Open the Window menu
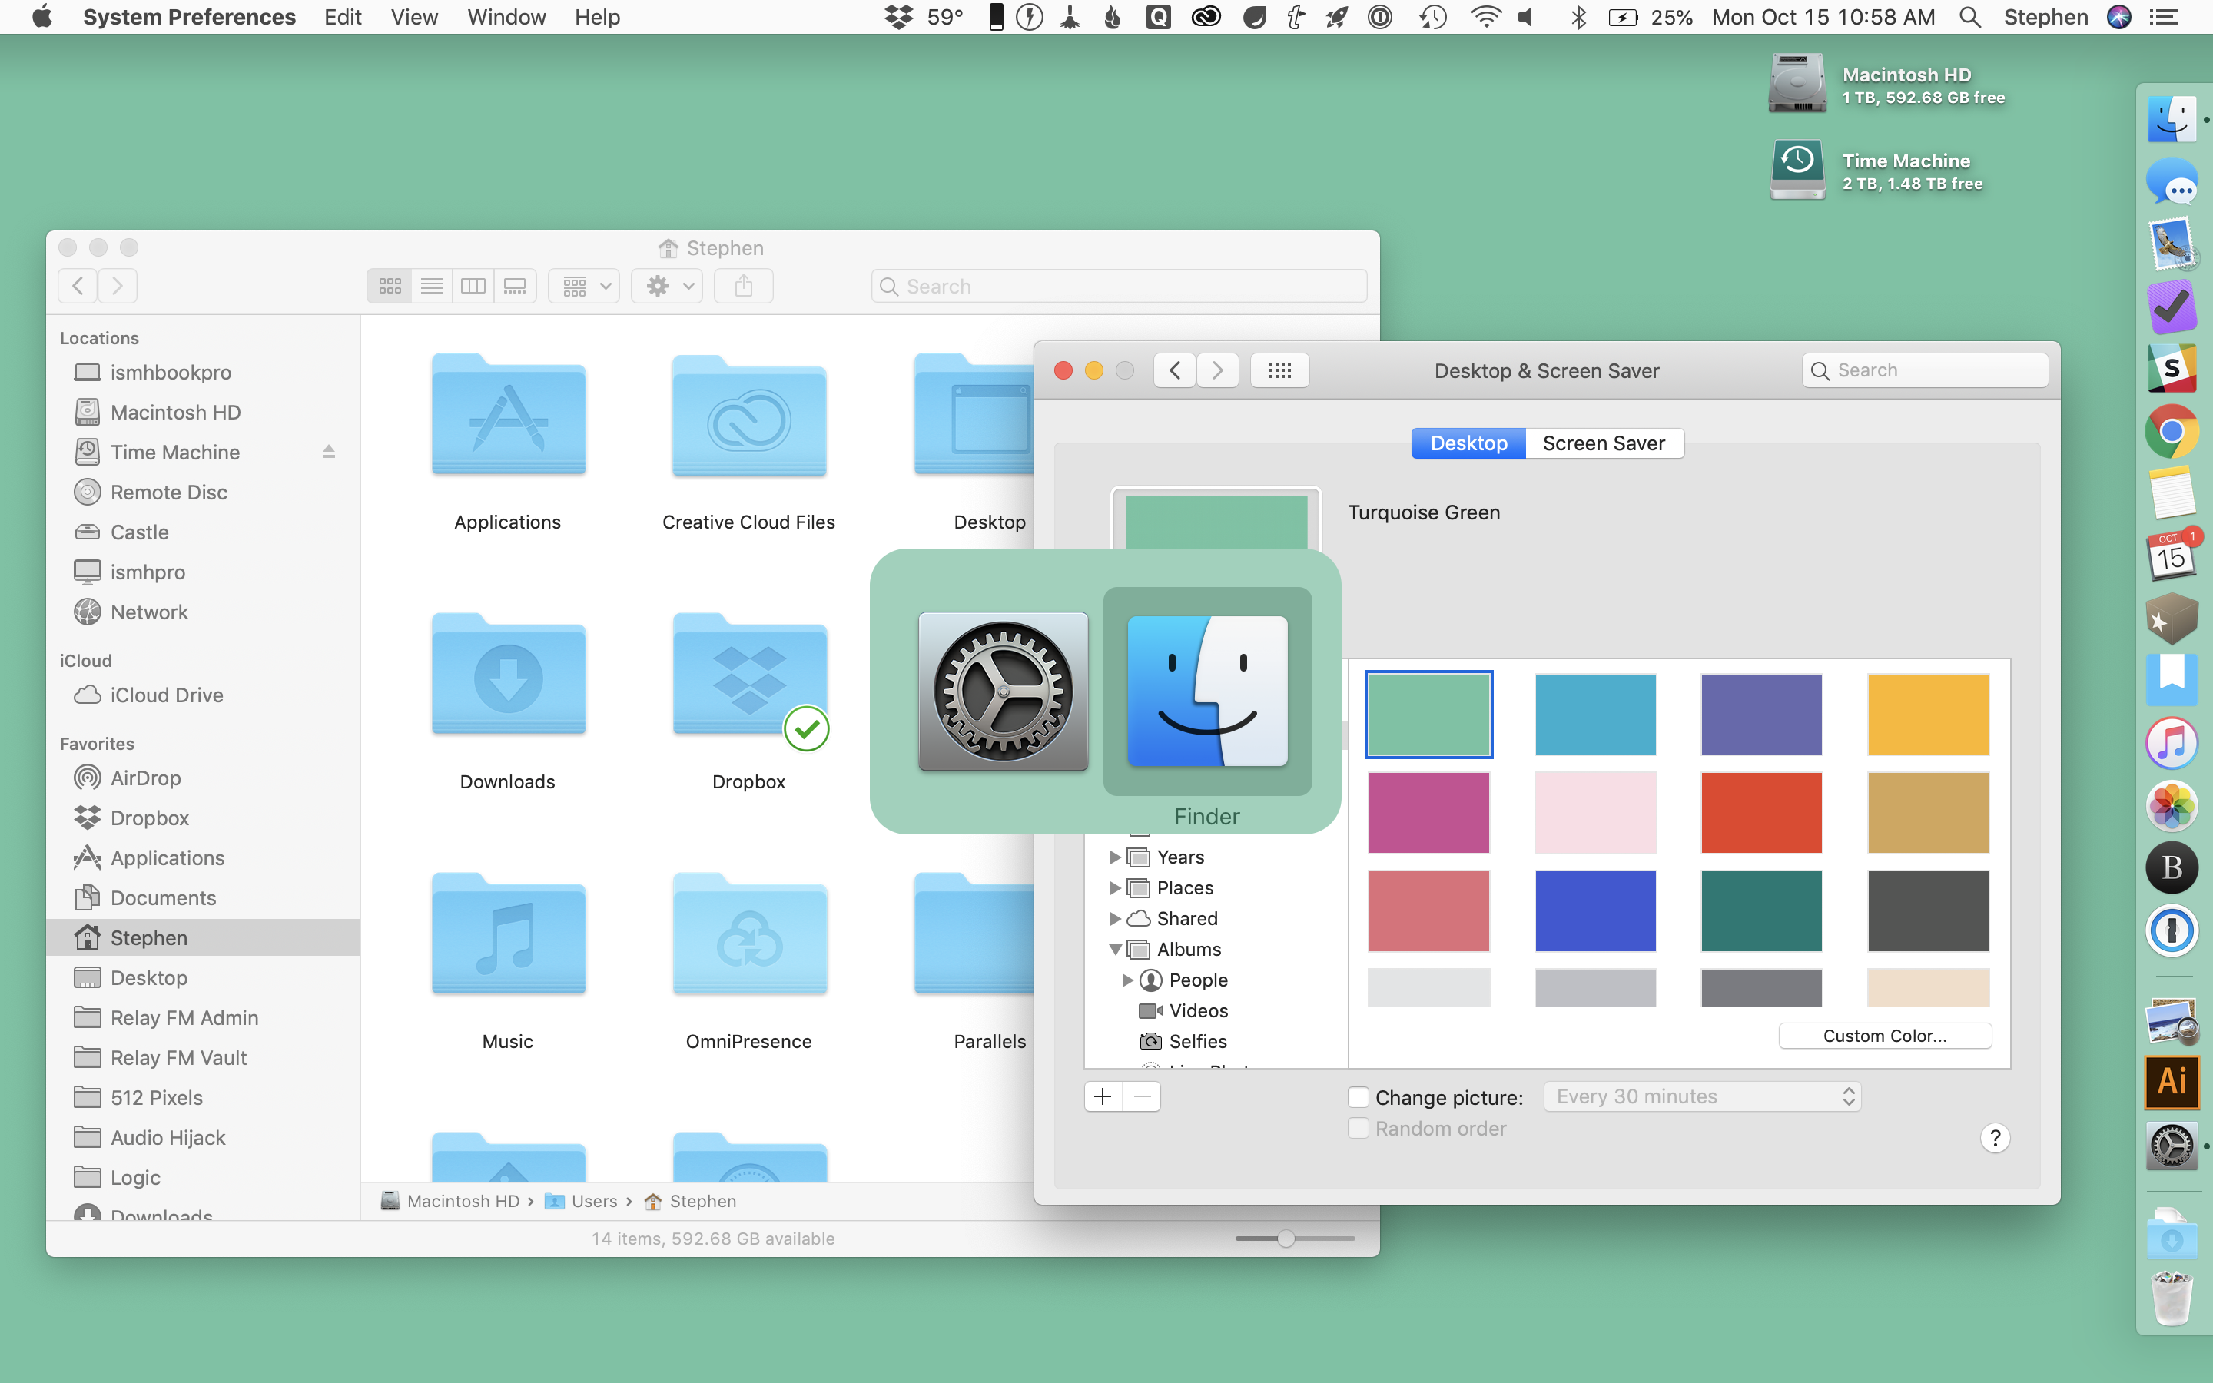The height and width of the screenshot is (1383, 2213). 506,18
